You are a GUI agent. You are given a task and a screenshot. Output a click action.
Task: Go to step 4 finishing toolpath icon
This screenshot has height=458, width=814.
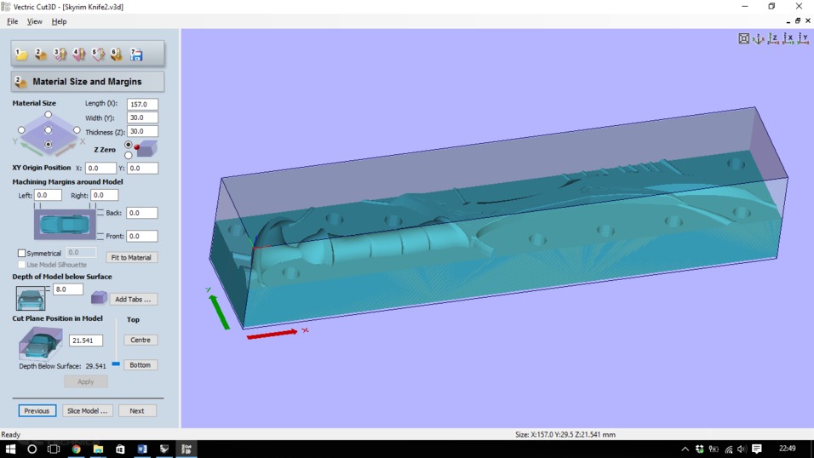(79, 54)
